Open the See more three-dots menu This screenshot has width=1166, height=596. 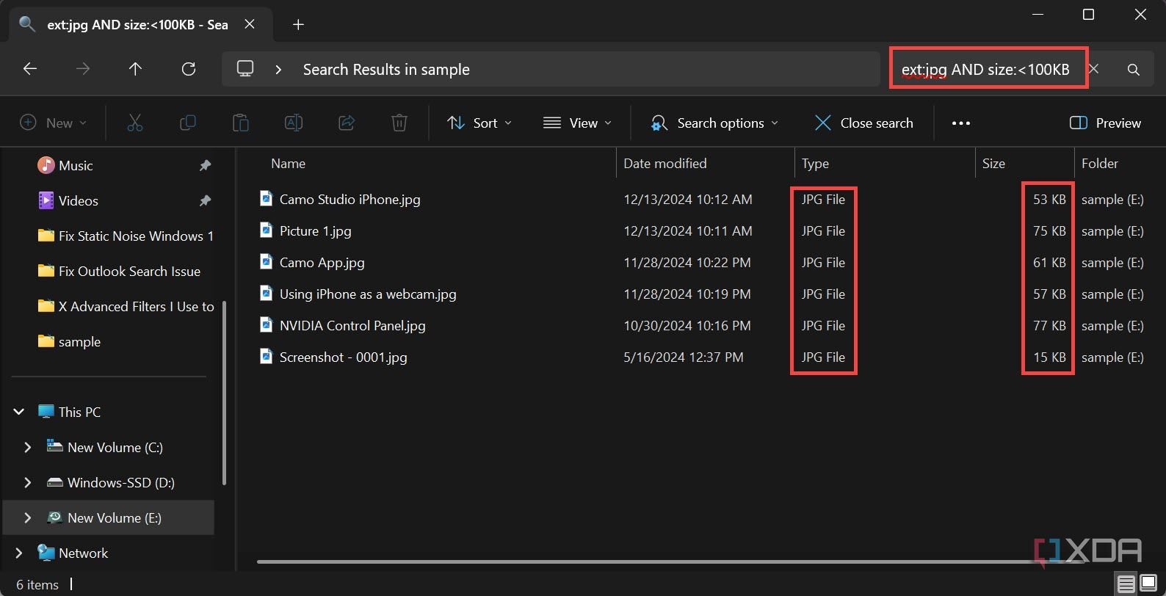click(x=961, y=123)
